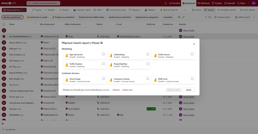258x134 pixels.
Task: Click the Filtr button
Action: coord(208,17)
